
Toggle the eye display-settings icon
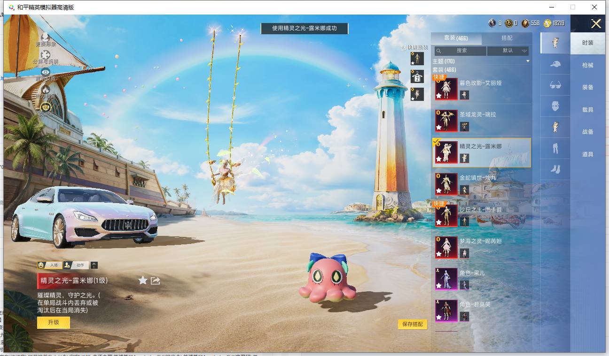pos(46,72)
